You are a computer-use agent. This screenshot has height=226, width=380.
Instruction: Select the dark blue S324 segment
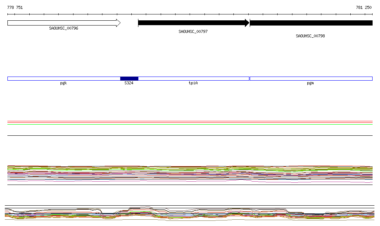click(x=129, y=78)
